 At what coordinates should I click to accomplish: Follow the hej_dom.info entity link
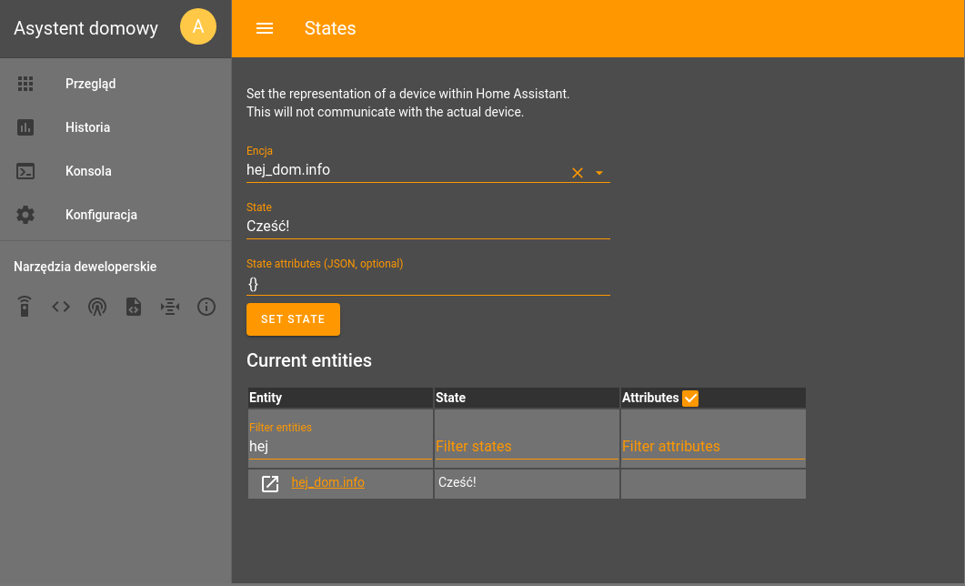coord(327,482)
